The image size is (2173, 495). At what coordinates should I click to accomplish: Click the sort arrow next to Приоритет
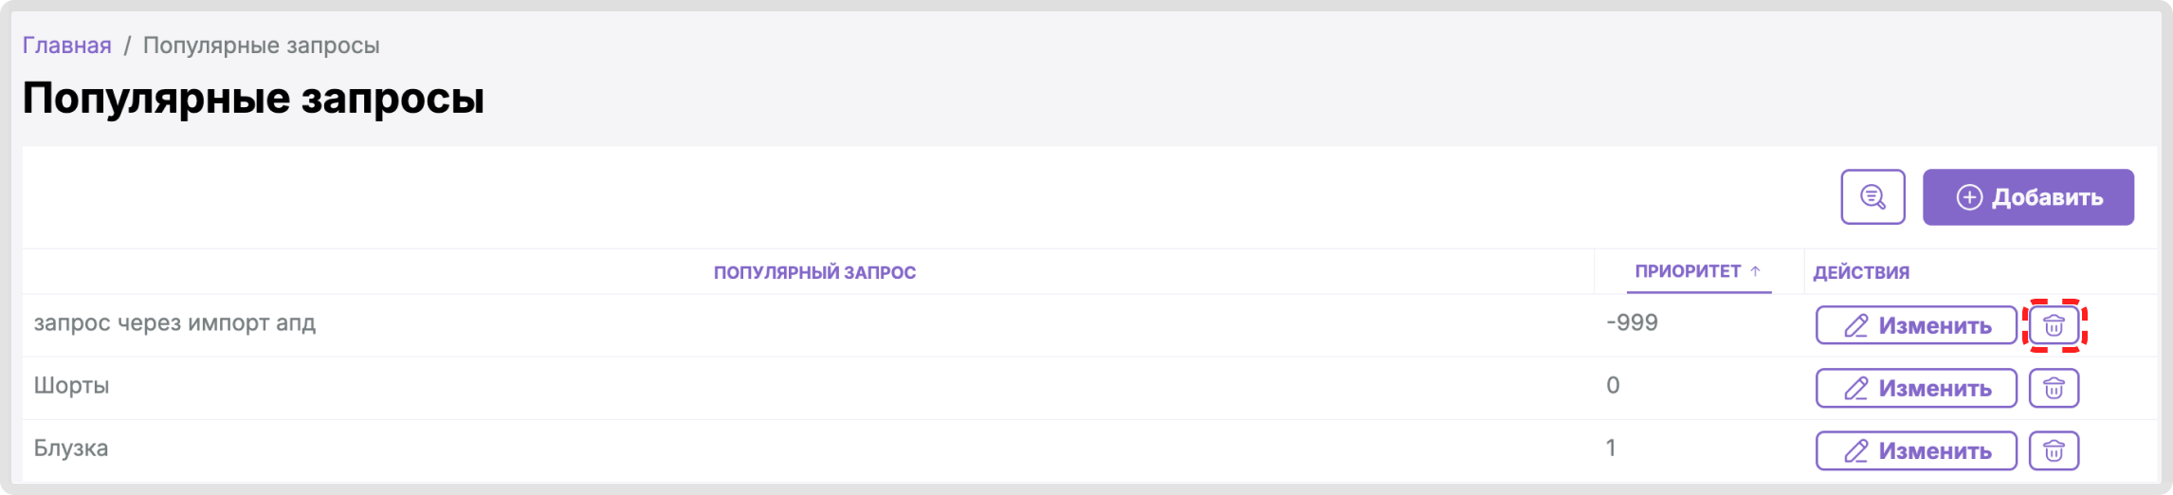point(1755,271)
